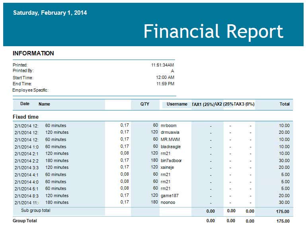The height and width of the screenshot is (225, 306).
Task: Click the 2/1/2014 11: date cell
Action: [x=27, y=203]
